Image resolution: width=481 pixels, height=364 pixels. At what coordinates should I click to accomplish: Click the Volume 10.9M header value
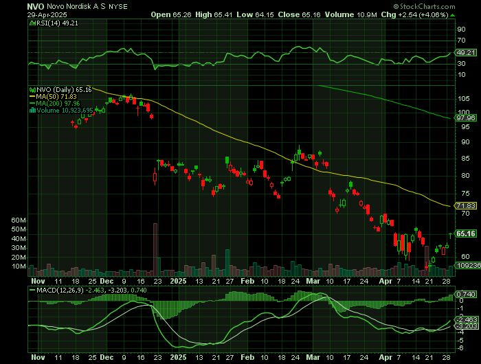(351, 14)
